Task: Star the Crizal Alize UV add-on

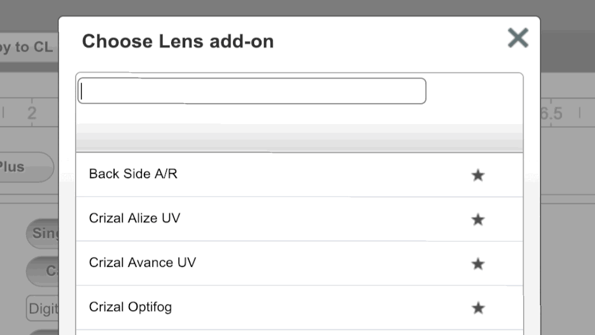Action: click(x=477, y=220)
